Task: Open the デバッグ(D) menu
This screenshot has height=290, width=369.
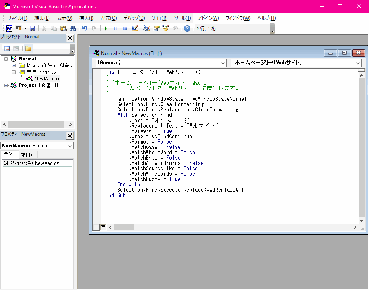Action: tap(134, 18)
